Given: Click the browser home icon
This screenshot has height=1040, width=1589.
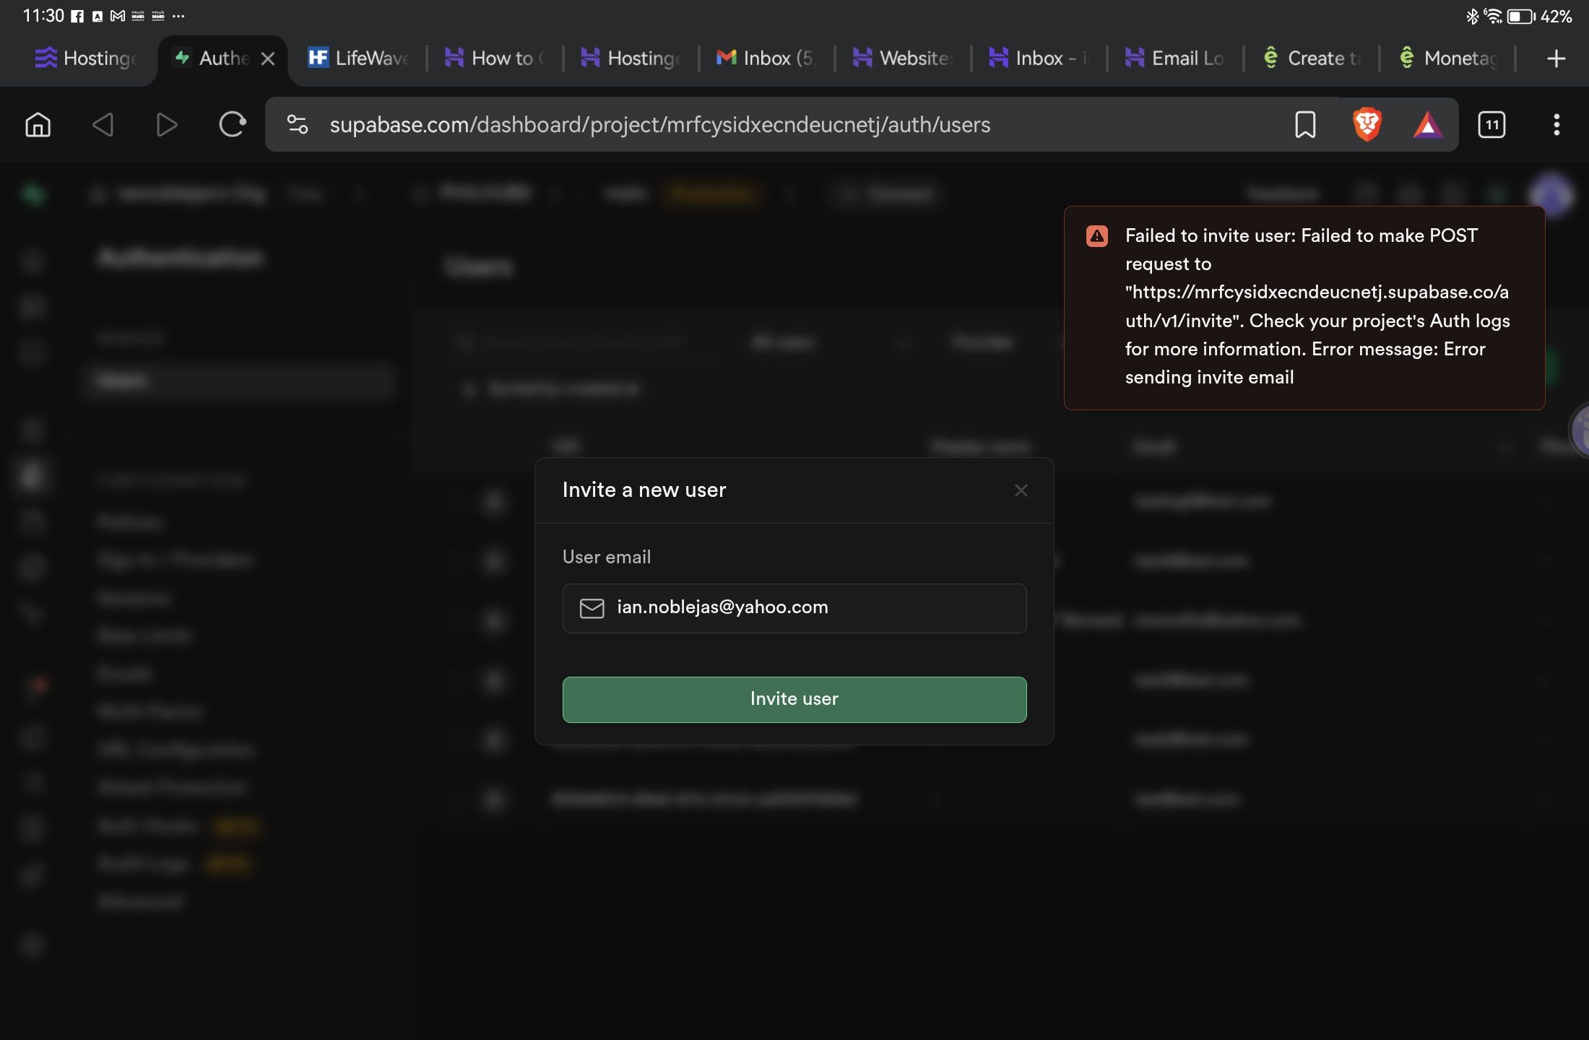Looking at the screenshot, I should (x=38, y=125).
